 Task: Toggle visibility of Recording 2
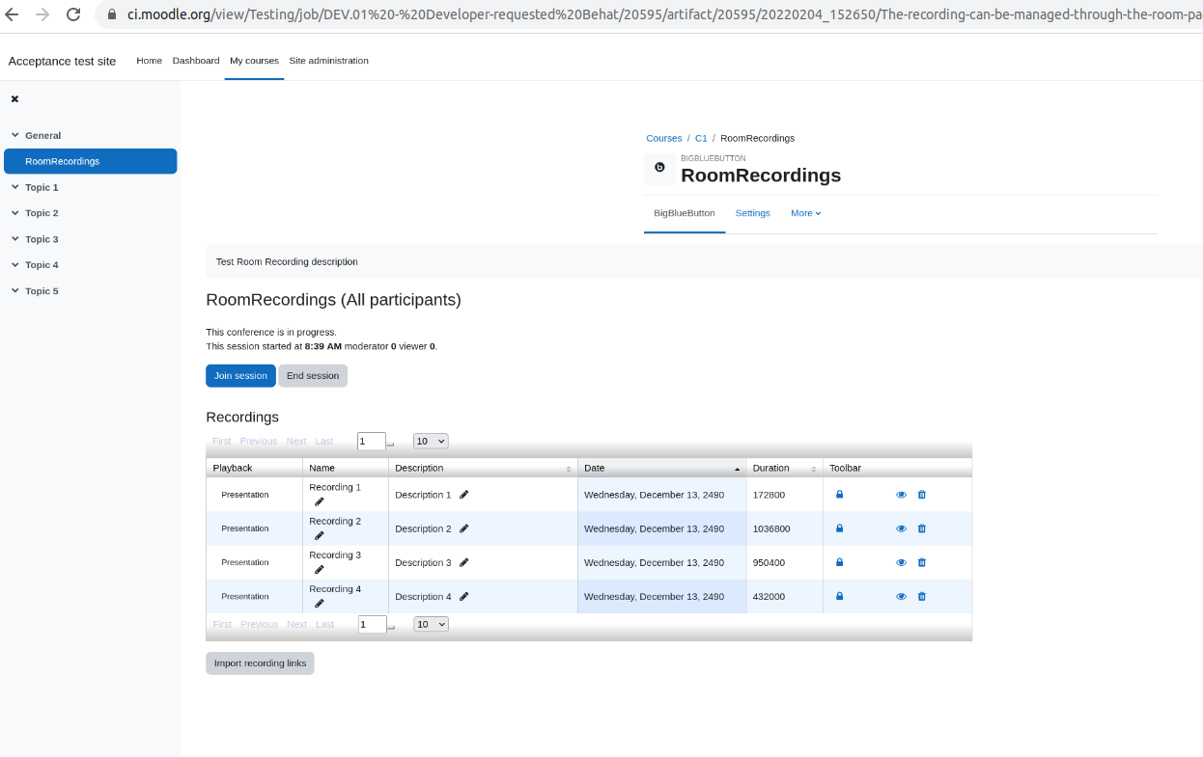(901, 528)
